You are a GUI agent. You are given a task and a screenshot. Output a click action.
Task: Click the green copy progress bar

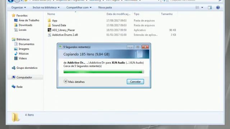pos(104,72)
